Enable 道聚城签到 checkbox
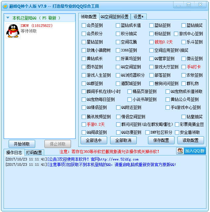The width and height of the screenshot is (210, 212). pyautogui.click(x=118, y=83)
